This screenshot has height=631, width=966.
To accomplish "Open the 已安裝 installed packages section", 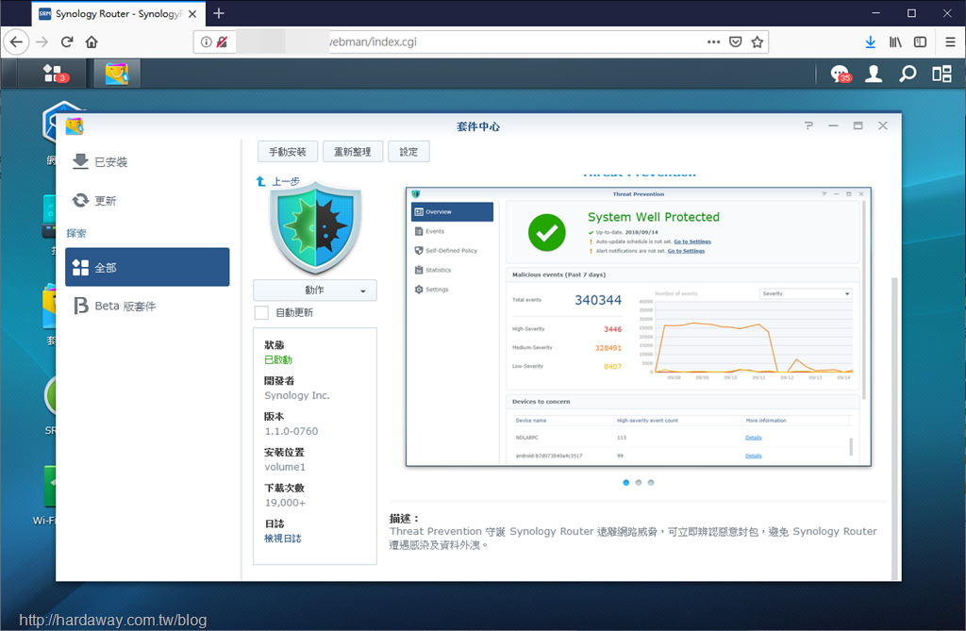I will (x=147, y=162).
